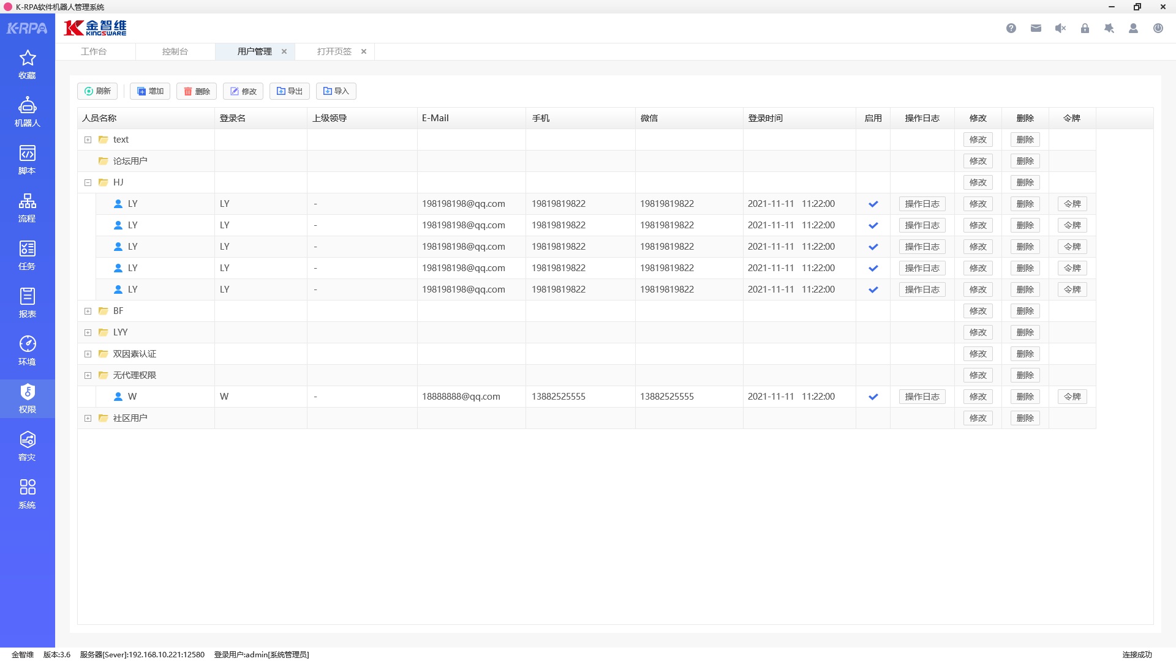Click 删除 button in the 论坛用户 row
Image resolution: width=1176 pixels, height=661 pixels.
click(1025, 161)
